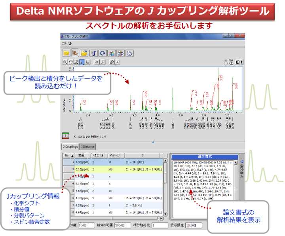
Task: Click the printer icon to print
Action: click(x=129, y=53)
